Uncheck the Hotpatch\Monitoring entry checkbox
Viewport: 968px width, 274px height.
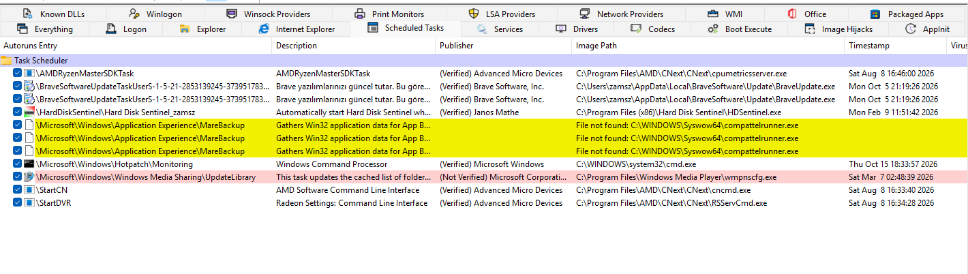coord(17,164)
